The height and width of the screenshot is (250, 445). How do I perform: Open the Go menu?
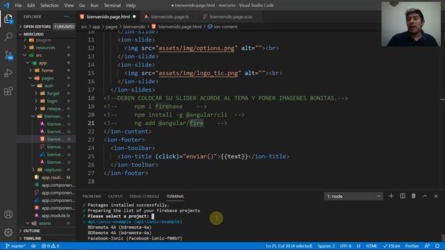[82, 6]
